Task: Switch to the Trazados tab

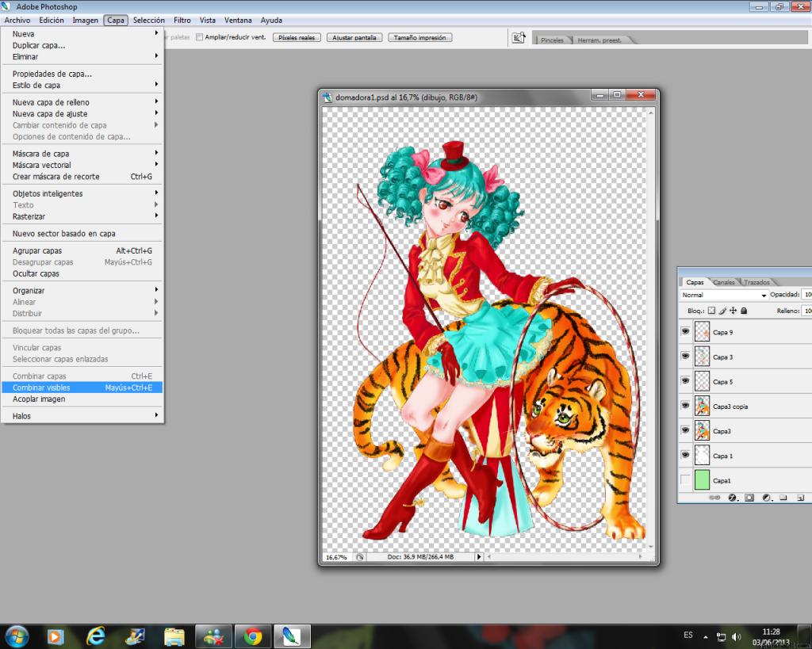Action: coord(756,282)
